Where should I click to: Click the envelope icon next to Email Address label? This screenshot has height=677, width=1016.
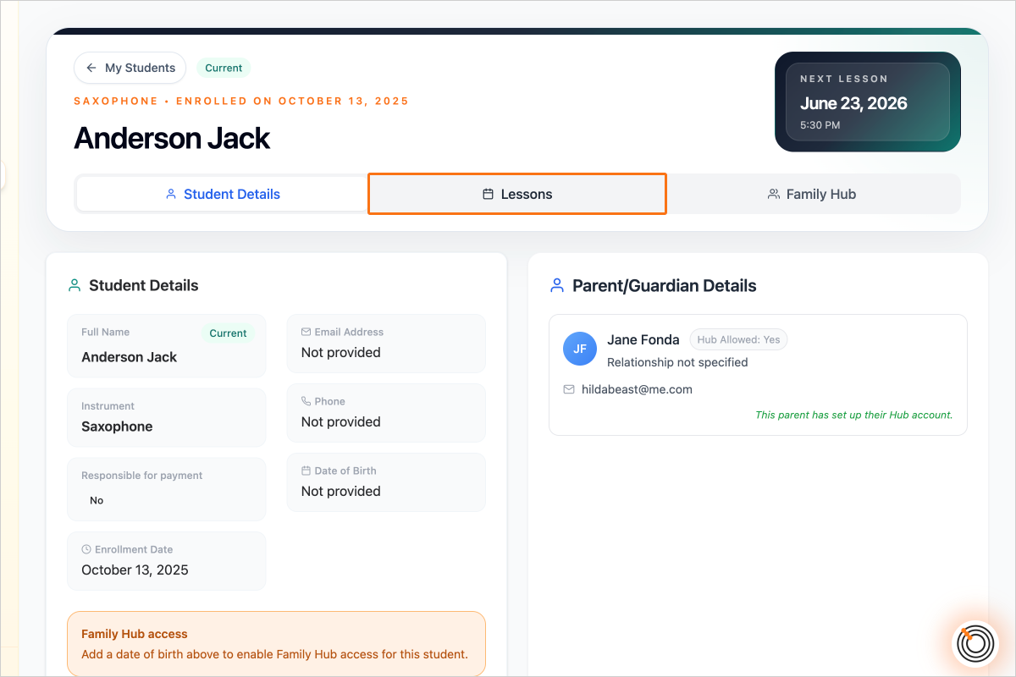[306, 332]
